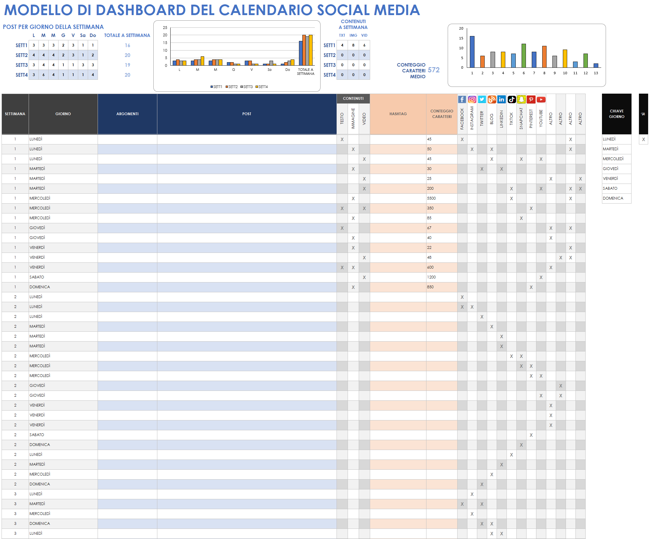Select the CONTEGGIO CARATTERI column header
This screenshot has height=539, width=650.
pyautogui.click(x=442, y=114)
